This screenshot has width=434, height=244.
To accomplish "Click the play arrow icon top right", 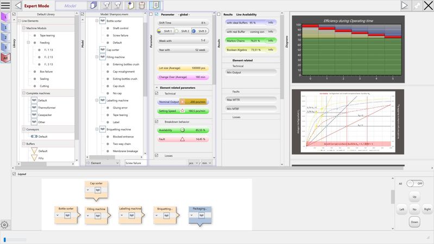I will click(x=405, y=5).
